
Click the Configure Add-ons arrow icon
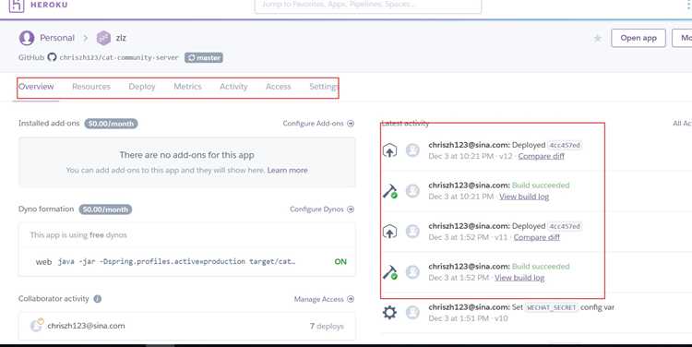coord(351,124)
